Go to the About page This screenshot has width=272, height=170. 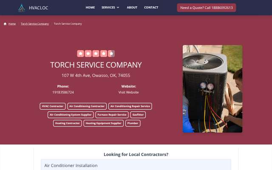coord(132,8)
